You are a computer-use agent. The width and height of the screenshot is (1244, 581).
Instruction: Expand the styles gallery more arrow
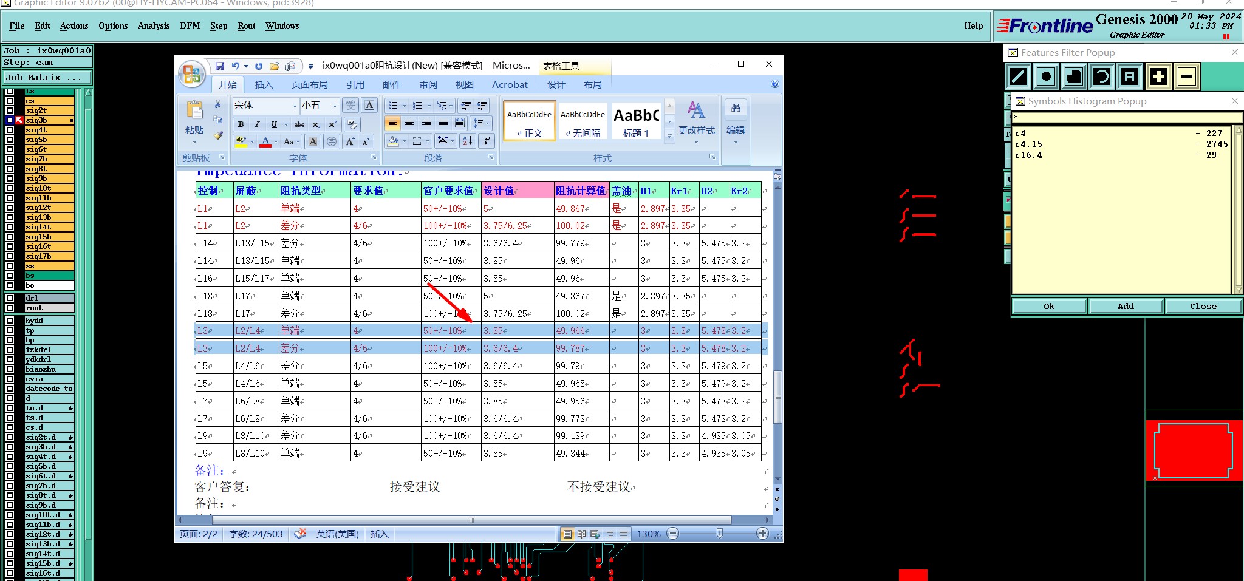point(669,136)
